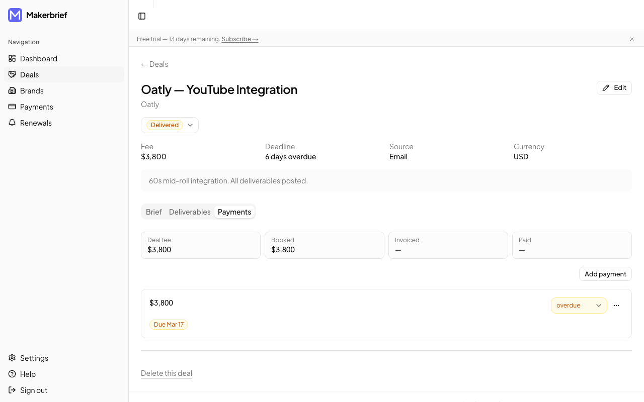Image resolution: width=644 pixels, height=402 pixels.
Task: Select the Deals icon in the navigation
Action: pos(12,74)
